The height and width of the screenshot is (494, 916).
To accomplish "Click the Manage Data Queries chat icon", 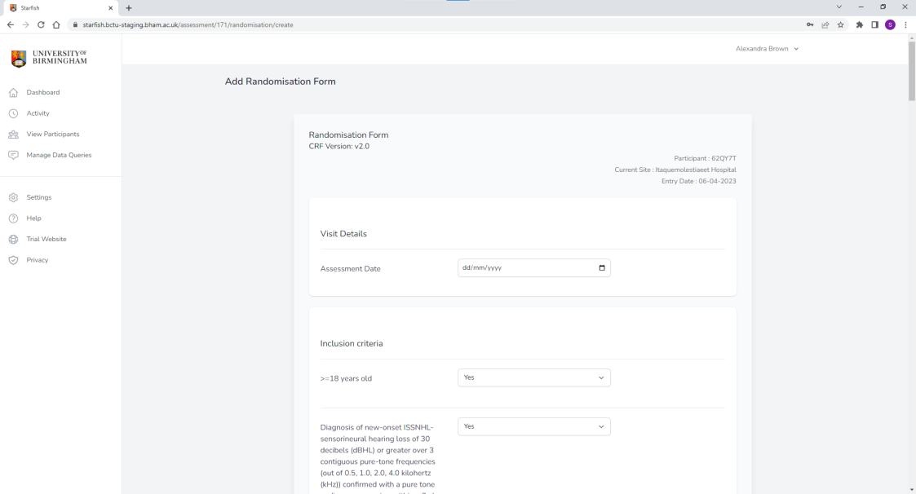I will point(13,155).
